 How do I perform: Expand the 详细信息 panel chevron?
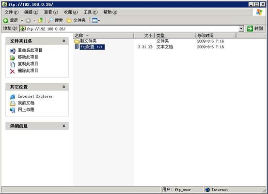coord(64,126)
